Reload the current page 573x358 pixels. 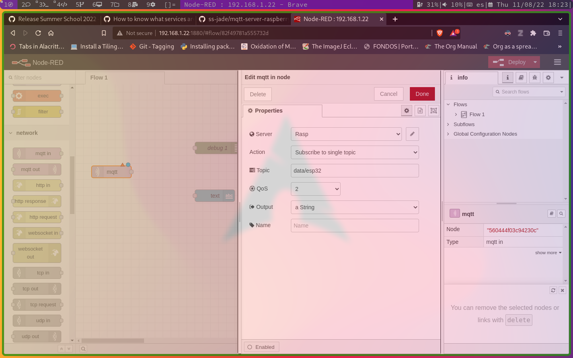[x=38, y=33]
